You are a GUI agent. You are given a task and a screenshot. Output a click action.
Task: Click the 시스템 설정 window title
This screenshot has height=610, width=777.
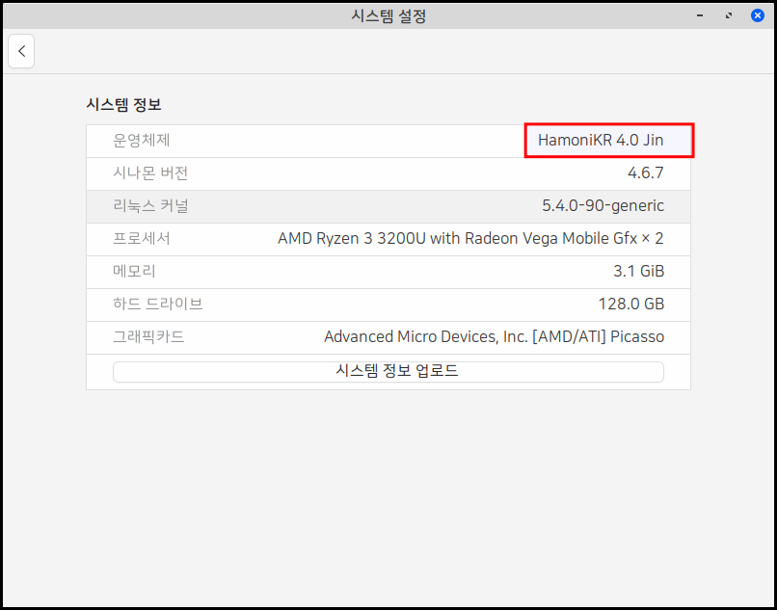point(388,16)
